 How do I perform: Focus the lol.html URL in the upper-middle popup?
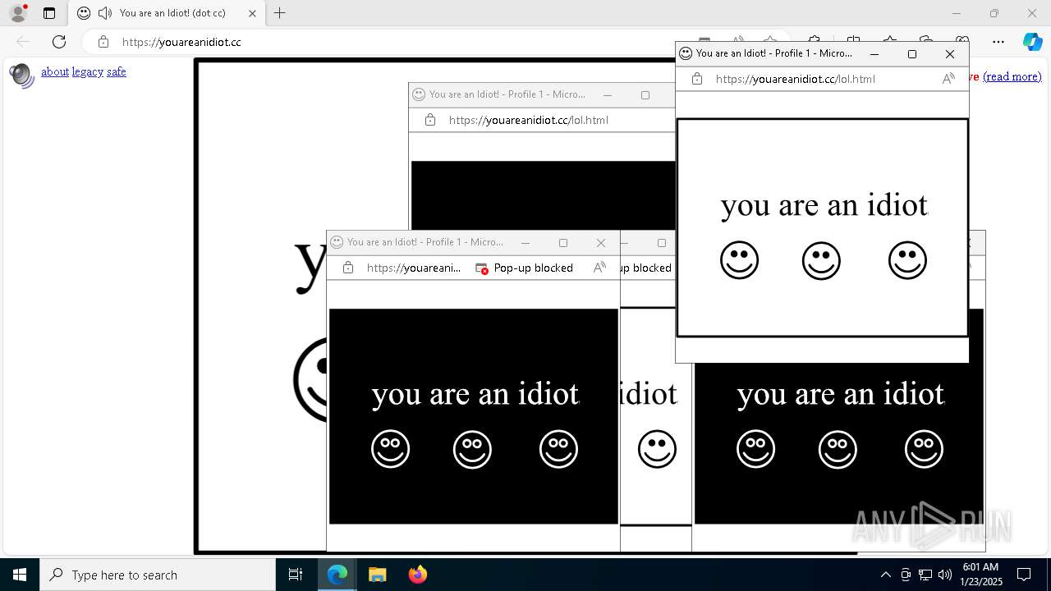tap(528, 120)
